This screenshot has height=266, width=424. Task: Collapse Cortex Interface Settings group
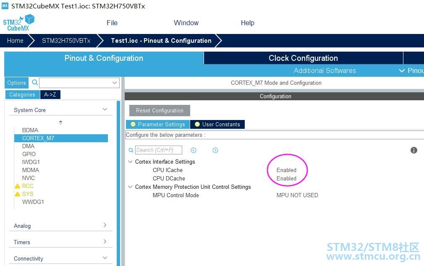click(130, 162)
